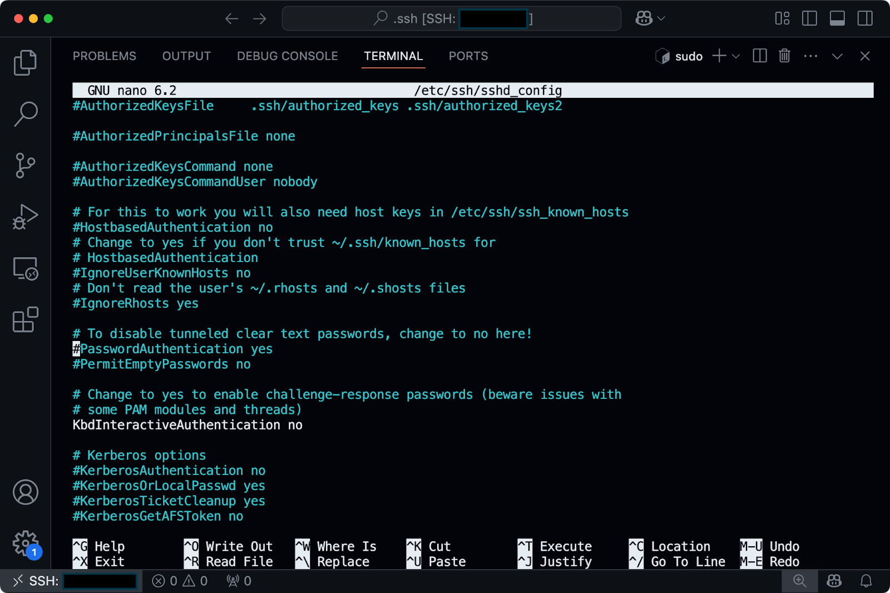
Task: Open the Search view in activity bar
Action: click(x=25, y=113)
